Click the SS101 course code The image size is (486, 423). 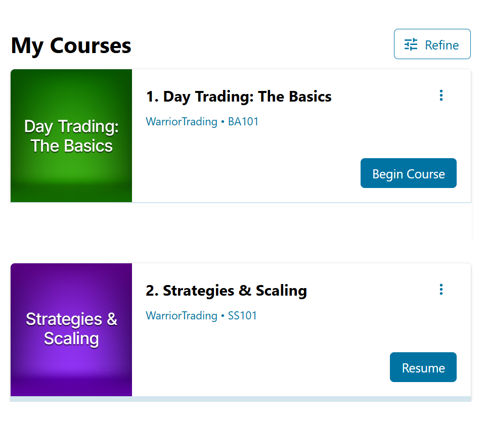pyautogui.click(x=242, y=315)
